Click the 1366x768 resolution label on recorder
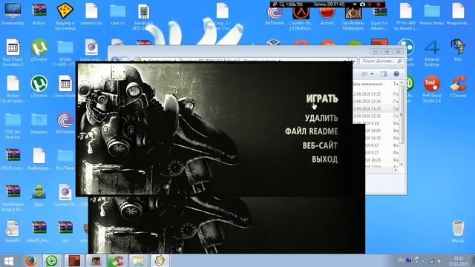 294,4
